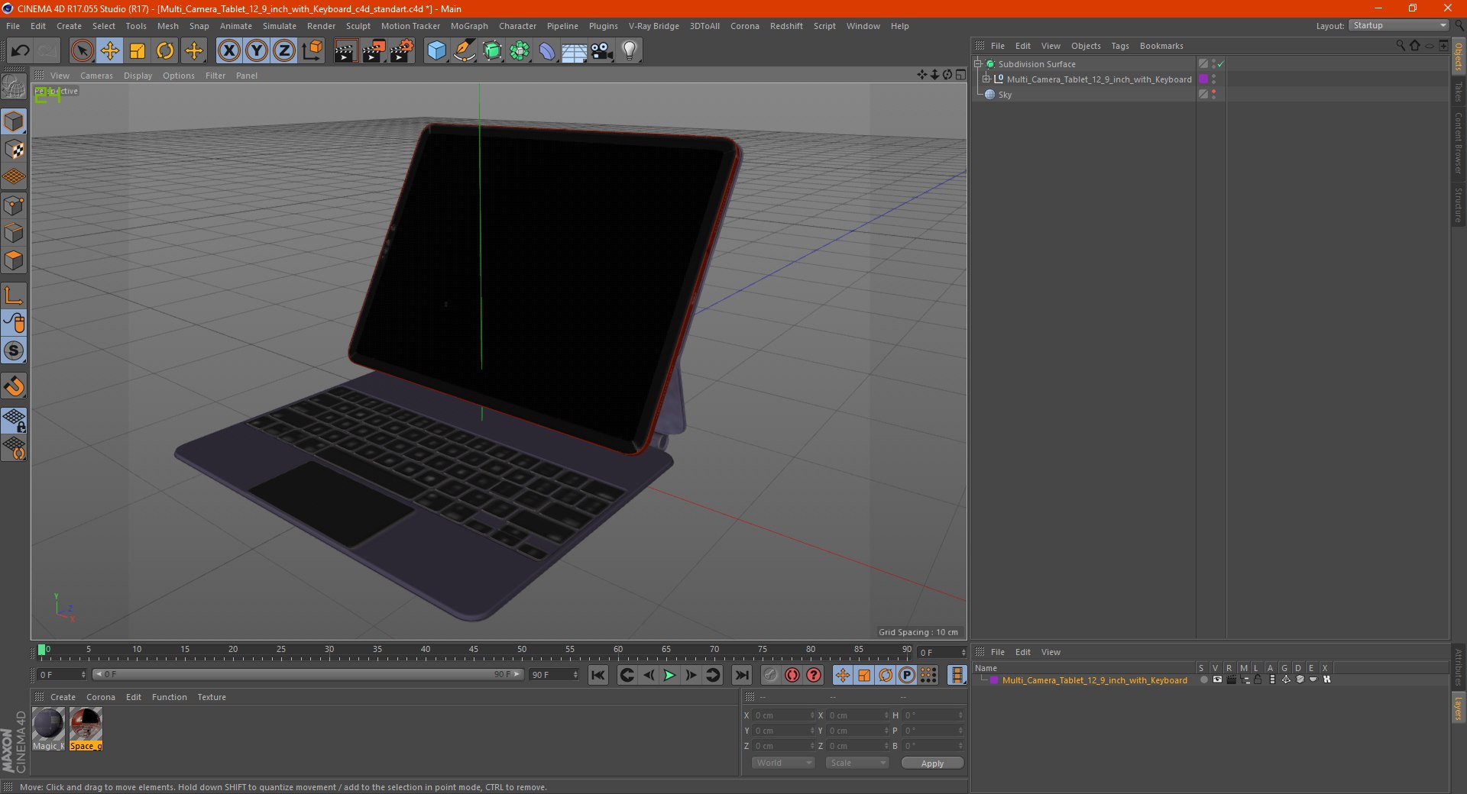Click the purple color swatch in Layers panel
Screen dimensions: 1467x794
pos(993,679)
